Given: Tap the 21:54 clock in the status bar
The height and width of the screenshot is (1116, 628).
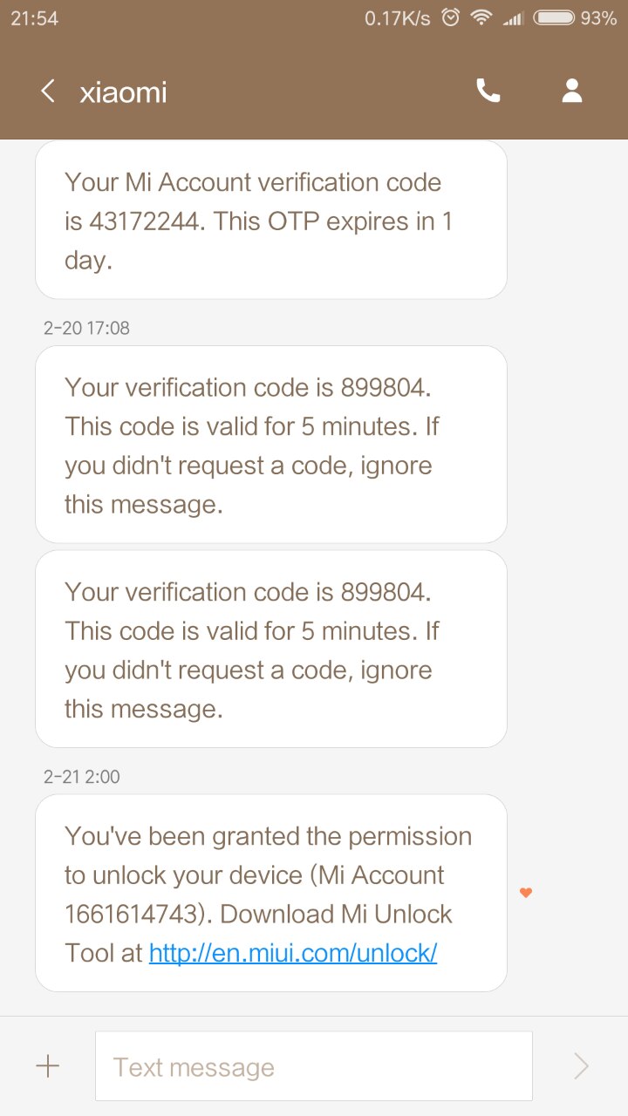Looking at the screenshot, I should click(35, 18).
